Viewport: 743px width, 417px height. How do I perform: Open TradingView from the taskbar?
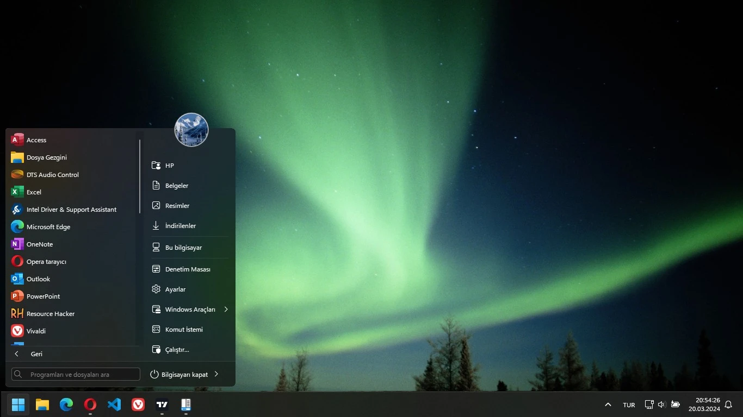pyautogui.click(x=162, y=405)
